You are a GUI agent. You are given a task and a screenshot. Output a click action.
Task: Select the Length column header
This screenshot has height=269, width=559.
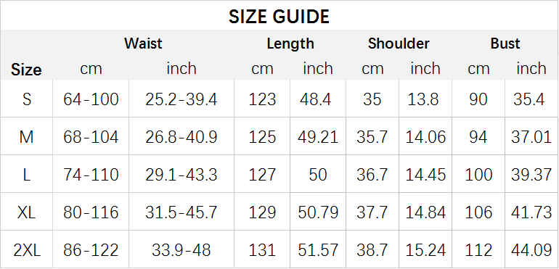point(290,44)
